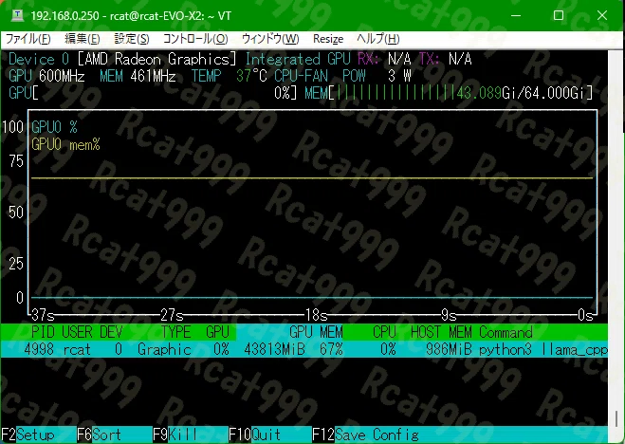This screenshot has height=444, width=625.
Task: Click F10 Quit in the bottom bar
Action: pos(255,435)
